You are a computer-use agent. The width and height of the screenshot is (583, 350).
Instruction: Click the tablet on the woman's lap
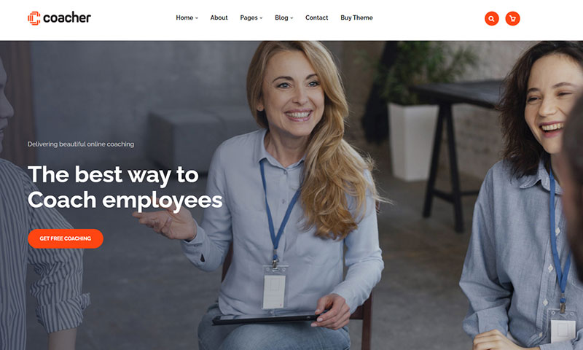tap(267, 319)
